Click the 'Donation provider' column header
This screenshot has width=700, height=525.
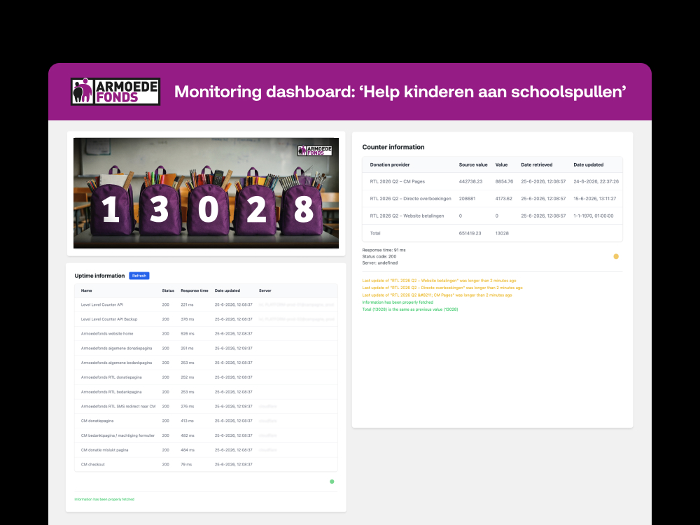(390, 164)
